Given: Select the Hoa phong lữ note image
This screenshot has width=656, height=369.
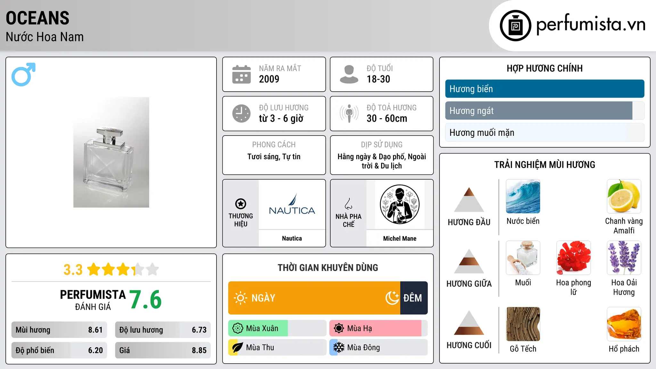Looking at the screenshot, I should pos(574,258).
